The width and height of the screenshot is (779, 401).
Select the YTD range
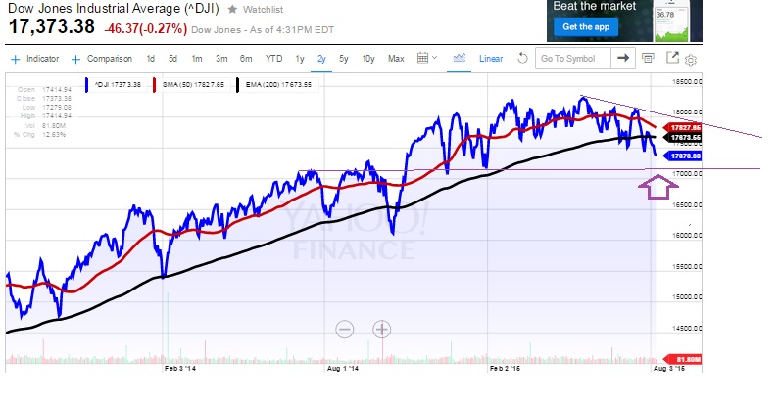pyautogui.click(x=273, y=59)
